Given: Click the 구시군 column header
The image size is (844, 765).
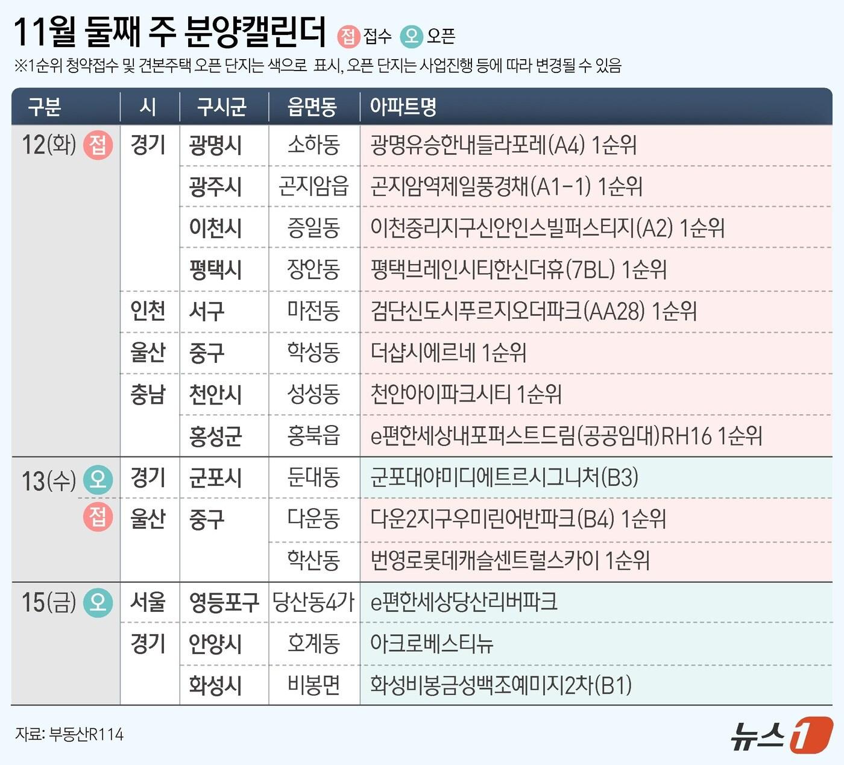Looking at the screenshot, I should click(x=222, y=107).
